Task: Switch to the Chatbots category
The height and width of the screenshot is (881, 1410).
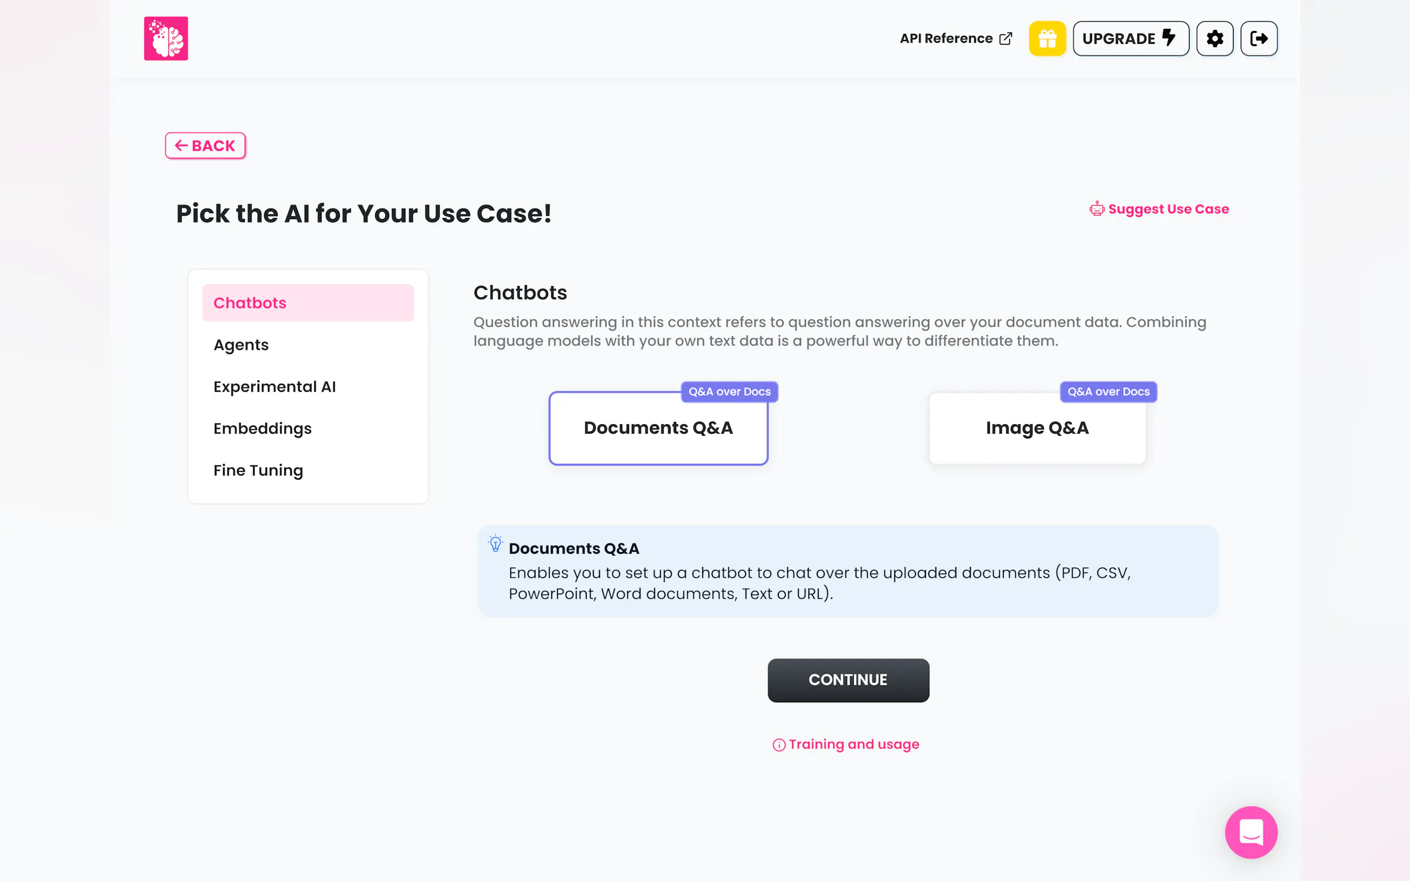Action: coord(308,303)
